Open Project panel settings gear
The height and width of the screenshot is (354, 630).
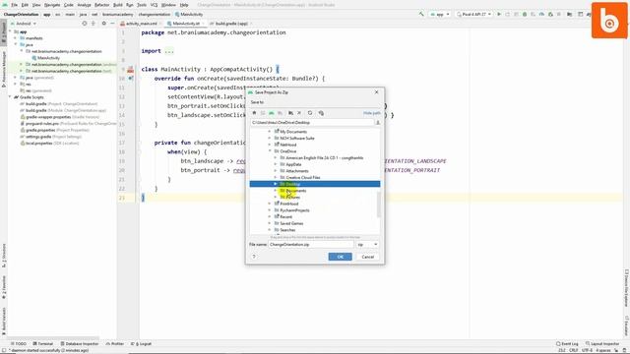[x=103, y=24]
